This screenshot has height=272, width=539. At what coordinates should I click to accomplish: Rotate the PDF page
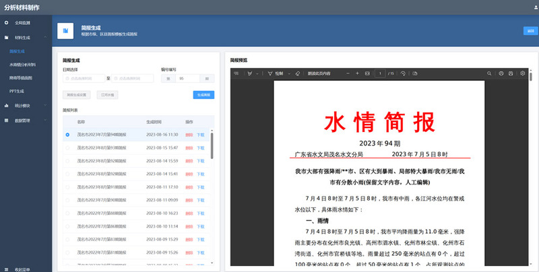[x=403, y=73]
